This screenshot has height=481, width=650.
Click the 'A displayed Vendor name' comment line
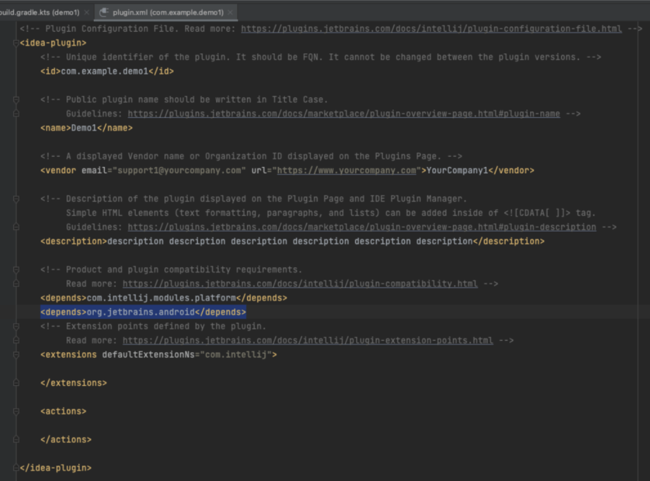[x=251, y=156]
